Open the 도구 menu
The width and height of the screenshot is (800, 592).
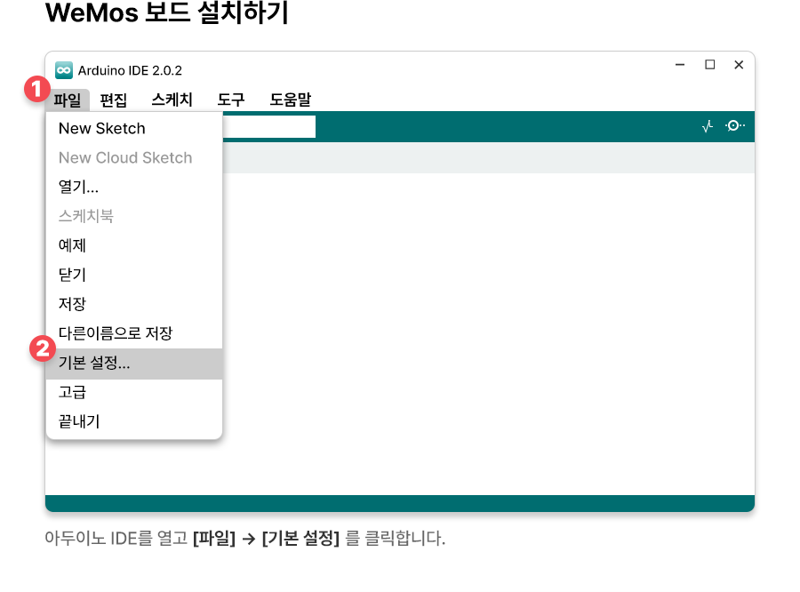231,100
